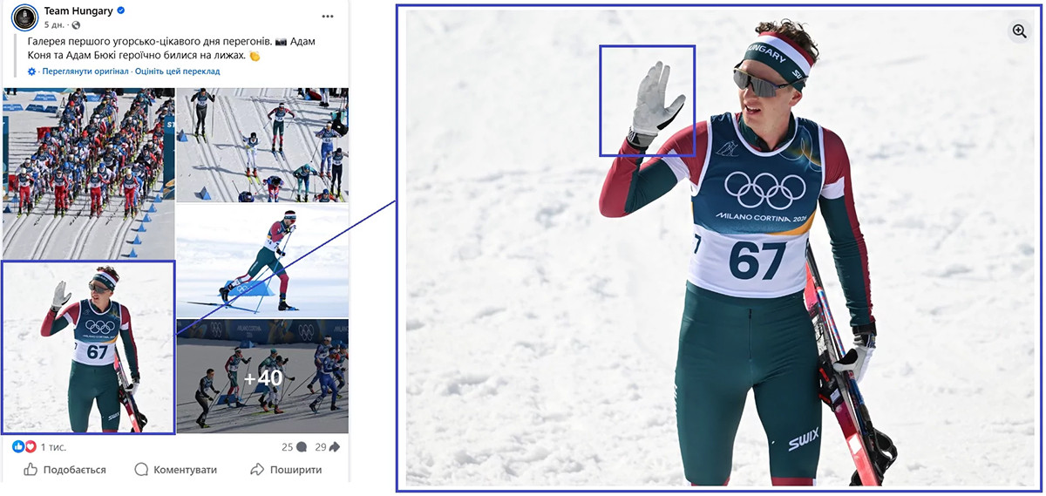Click Переглянути оригінал link
The width and height of the screenshot is (1046, 496).
pyautogui.click(x=85, y=71)
